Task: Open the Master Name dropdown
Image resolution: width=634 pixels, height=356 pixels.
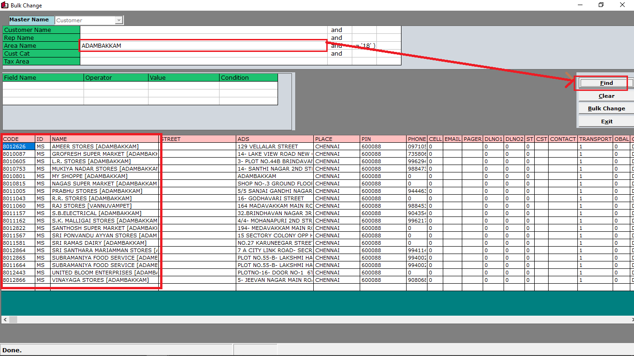Action: 119,20
